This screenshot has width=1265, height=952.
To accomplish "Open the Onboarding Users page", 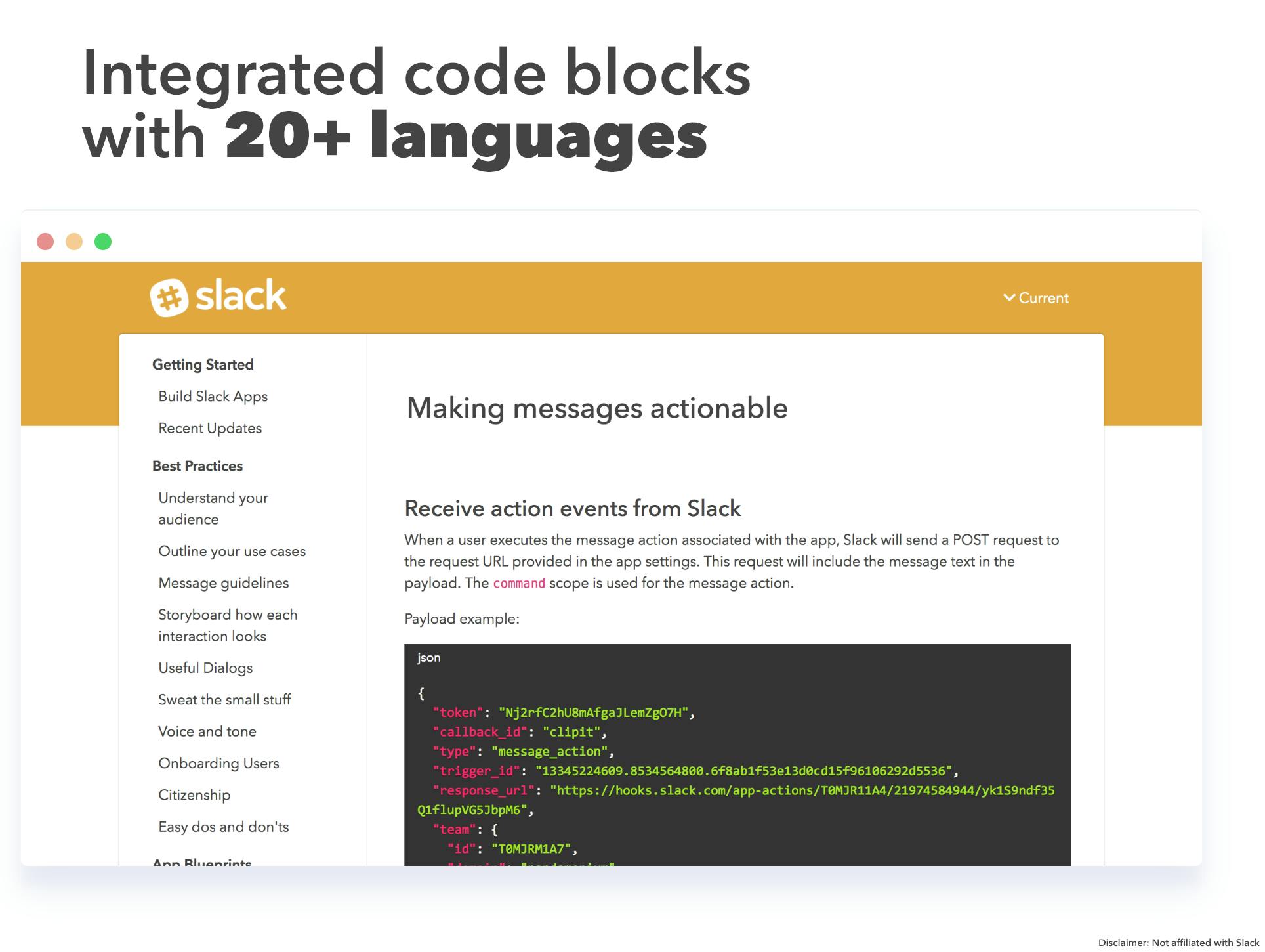I will point(218,763).
